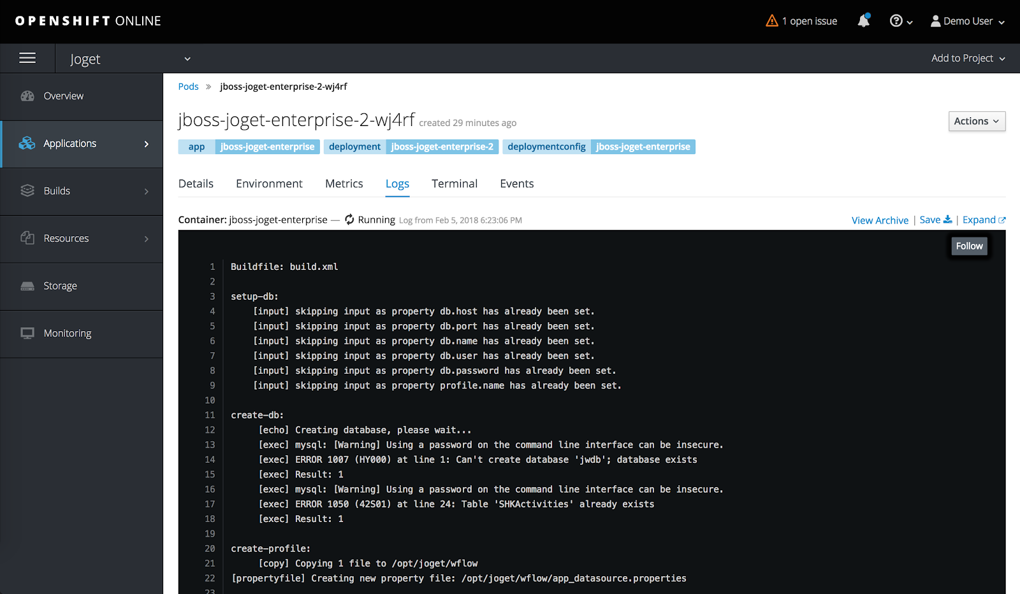Click the View Archive link
1020x594 pixels.
point(880,220)
